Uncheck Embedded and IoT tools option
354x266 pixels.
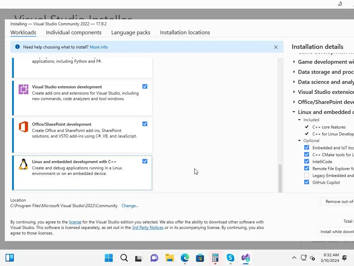tap(306, 148)
